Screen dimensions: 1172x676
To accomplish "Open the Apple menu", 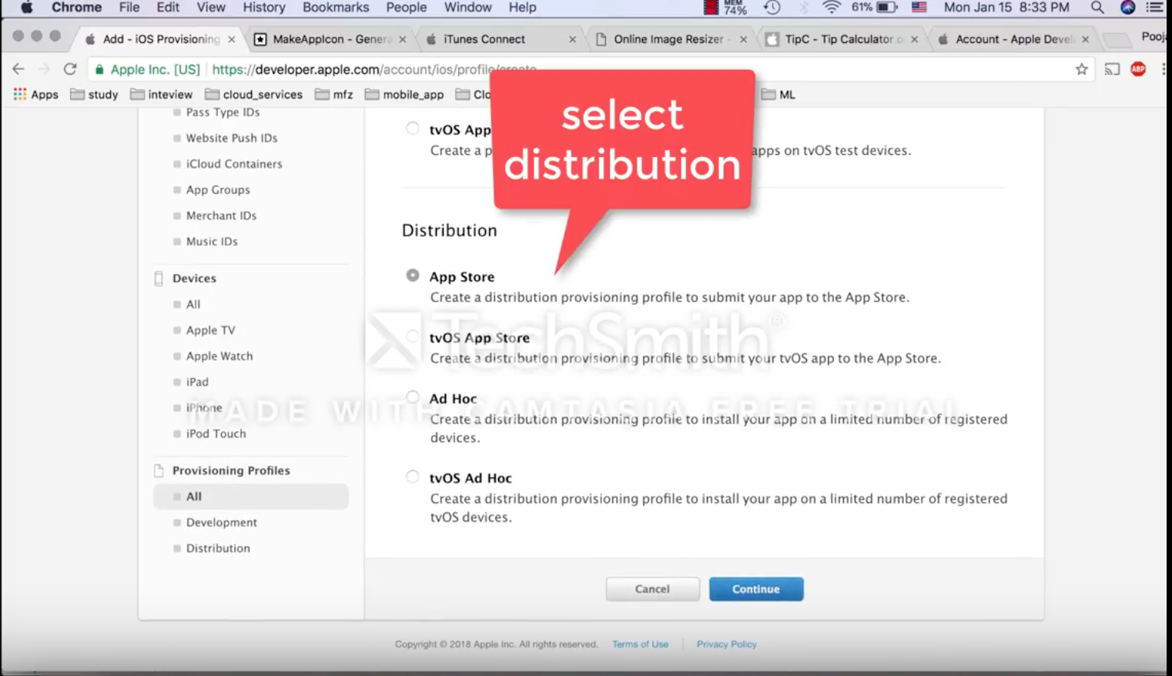I will [x=26, y=8].
